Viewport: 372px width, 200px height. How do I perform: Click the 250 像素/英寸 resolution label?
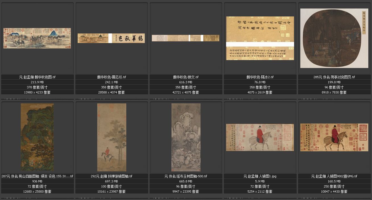334,186
